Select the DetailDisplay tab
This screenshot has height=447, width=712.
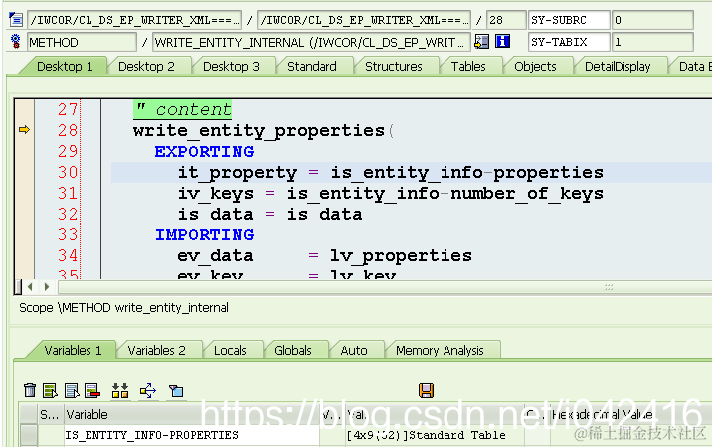(x=618, y=67)
